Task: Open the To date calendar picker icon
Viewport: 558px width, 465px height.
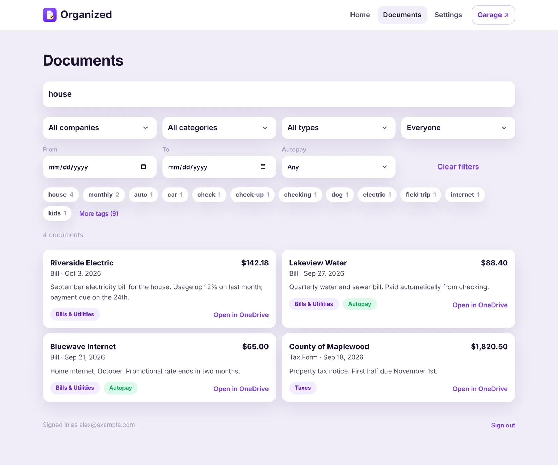Action: click(263, 167)
